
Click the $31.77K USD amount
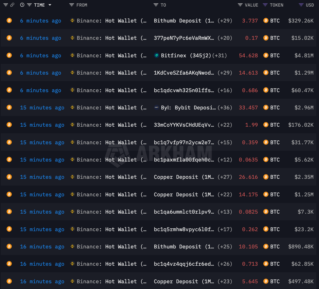pyautogui.click(x=303, y=142)
